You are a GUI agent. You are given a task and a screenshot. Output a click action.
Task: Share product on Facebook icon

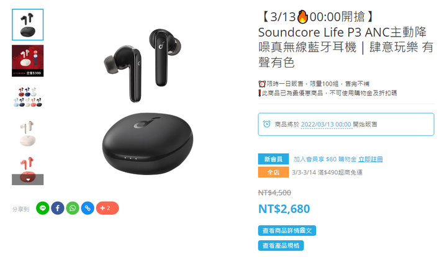pos(58,208)
